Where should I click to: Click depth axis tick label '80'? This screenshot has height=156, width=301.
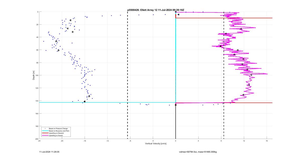tap(37, 63)
